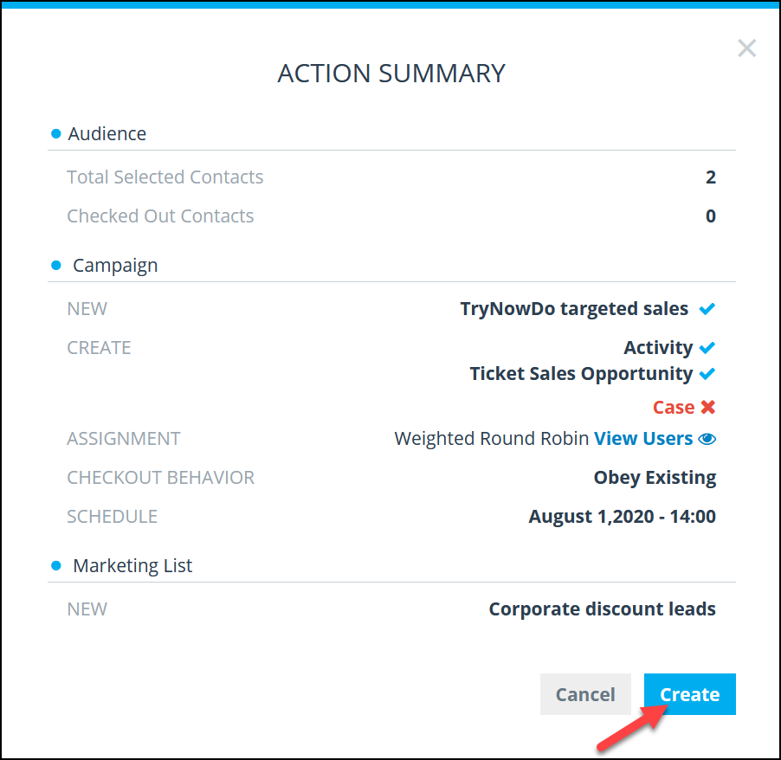This screenshot has width=781, height=760.
Task: Open the View Users link
Action: point(643,439)
